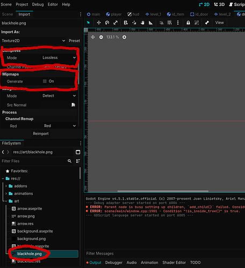This screenshot has height=268, width=245.
Task: Open Compress Mode Lossless dropdown
Action: [x=59, y=57]
